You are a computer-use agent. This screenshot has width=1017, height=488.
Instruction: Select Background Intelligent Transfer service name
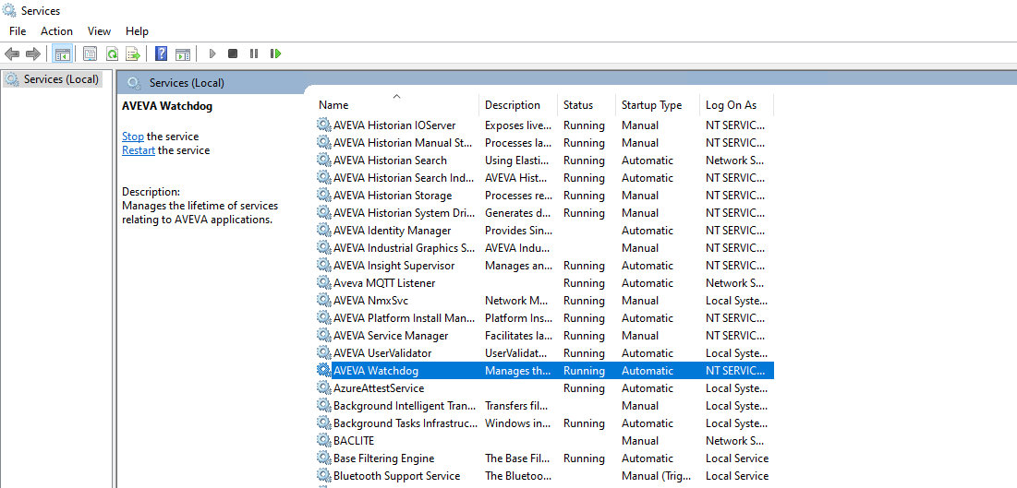[x=405, y=405]
